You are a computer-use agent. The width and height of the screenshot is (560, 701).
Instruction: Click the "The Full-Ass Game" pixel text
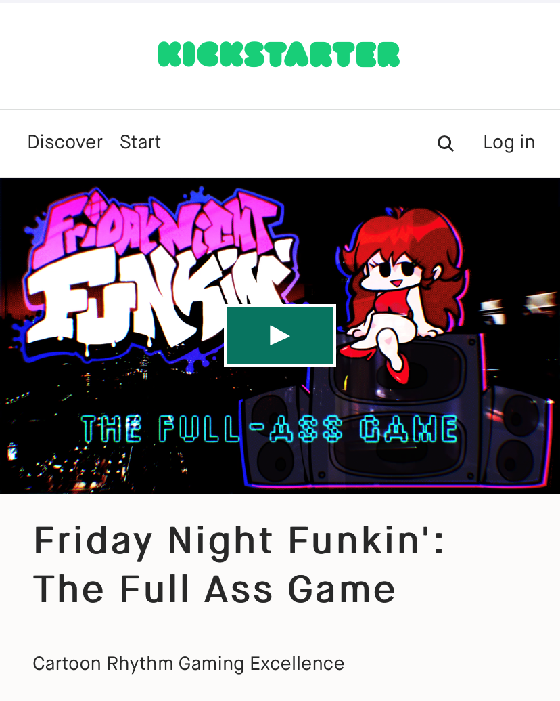point(269,429)
